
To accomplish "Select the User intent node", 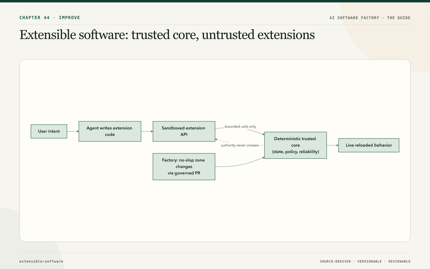I will [49, 131].
